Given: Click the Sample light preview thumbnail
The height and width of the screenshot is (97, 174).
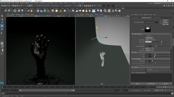Looking at the screenshot, I should [x=148, y=29].
